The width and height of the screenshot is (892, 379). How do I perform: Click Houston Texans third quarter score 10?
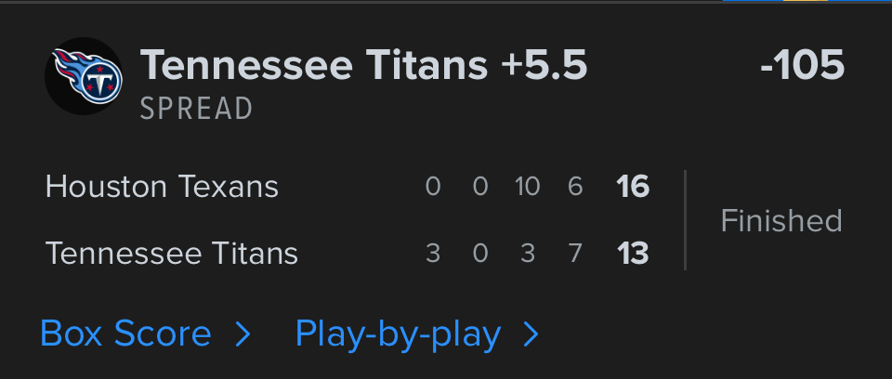point(527,187)
